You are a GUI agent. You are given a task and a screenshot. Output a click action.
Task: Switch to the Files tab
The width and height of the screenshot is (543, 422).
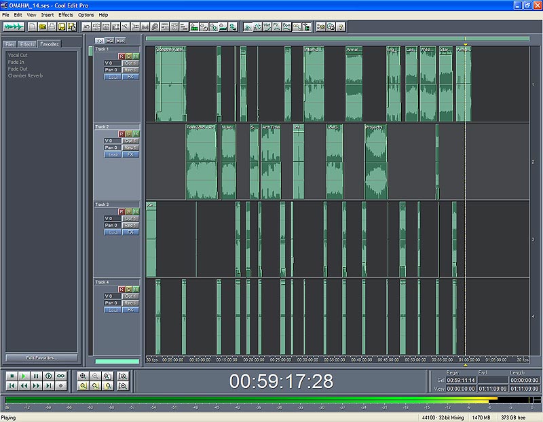tap(10, 44)
